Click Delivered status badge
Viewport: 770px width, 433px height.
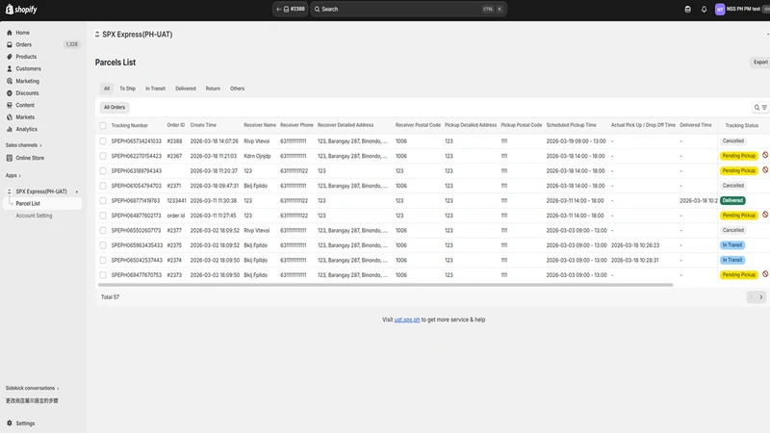pos(732,201)
